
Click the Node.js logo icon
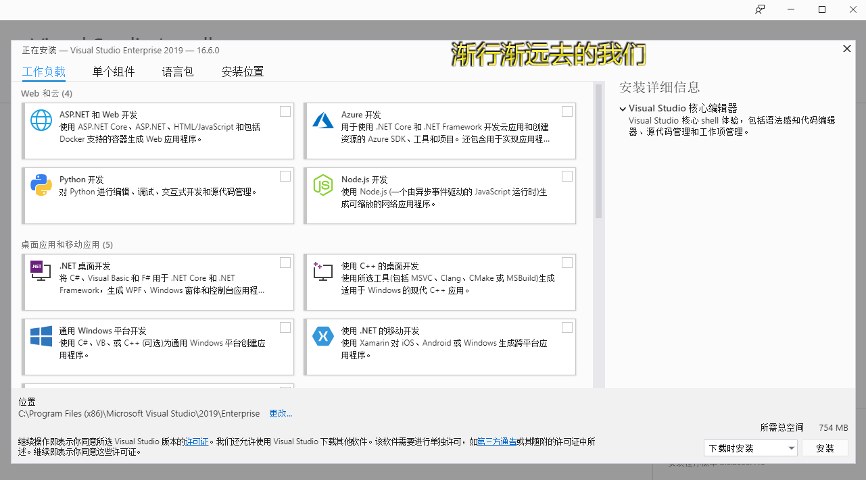coord(323,185)
